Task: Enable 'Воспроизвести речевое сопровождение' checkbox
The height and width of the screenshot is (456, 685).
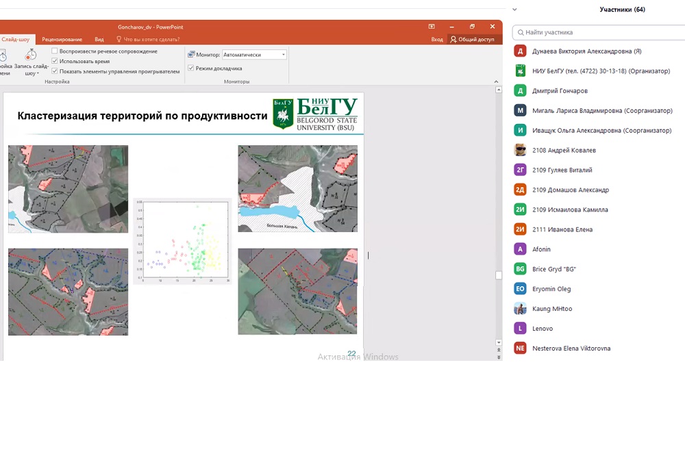Action: click(x=55, y=51)
